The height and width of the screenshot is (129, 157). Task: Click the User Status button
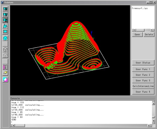click(x=143, y=63)
